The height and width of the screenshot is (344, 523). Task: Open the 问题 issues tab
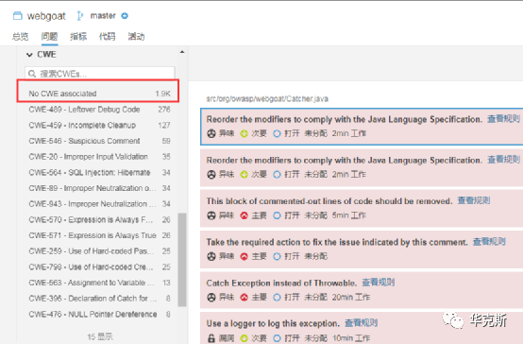(49, 37)
